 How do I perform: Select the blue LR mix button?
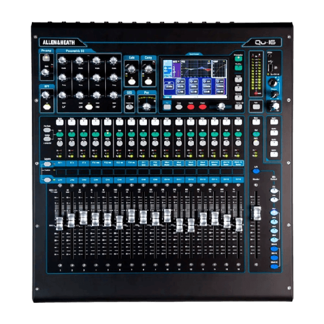(x=256, y=171)
